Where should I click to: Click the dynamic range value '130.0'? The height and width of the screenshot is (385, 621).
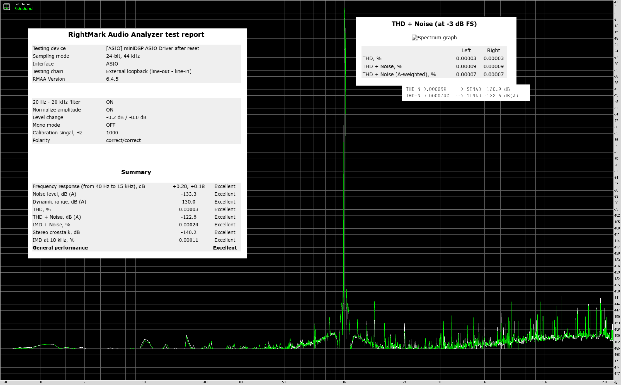coord(189,202)
